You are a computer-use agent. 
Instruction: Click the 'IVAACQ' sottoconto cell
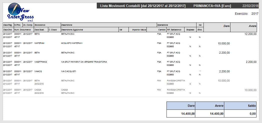[x=38, y=71]
